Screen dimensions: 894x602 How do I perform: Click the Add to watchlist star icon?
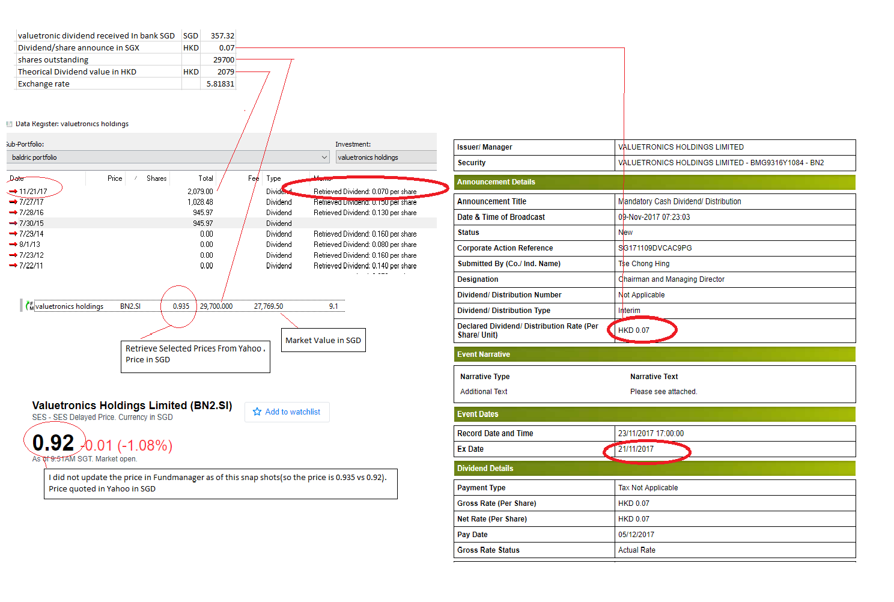point(257,412)
